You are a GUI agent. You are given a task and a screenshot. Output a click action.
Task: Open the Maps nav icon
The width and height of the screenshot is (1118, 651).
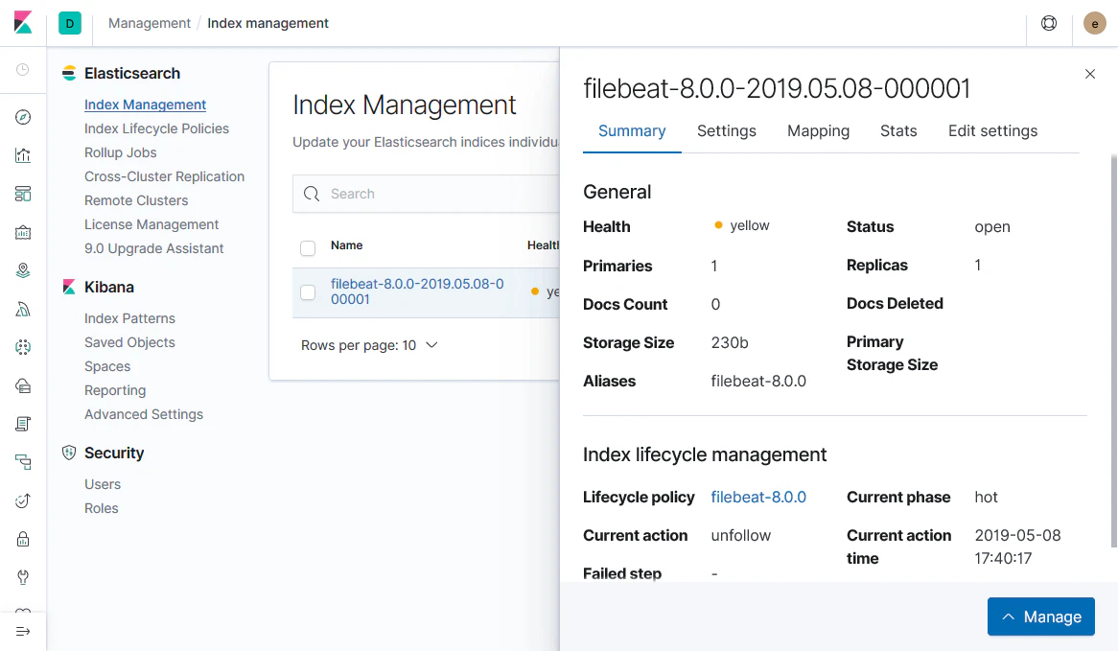click(23, 271)
